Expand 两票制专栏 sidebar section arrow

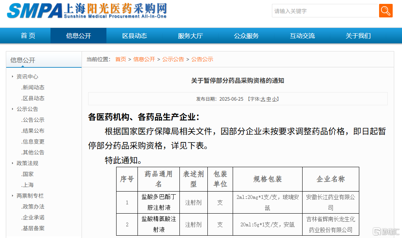click(x=12, y=195)
